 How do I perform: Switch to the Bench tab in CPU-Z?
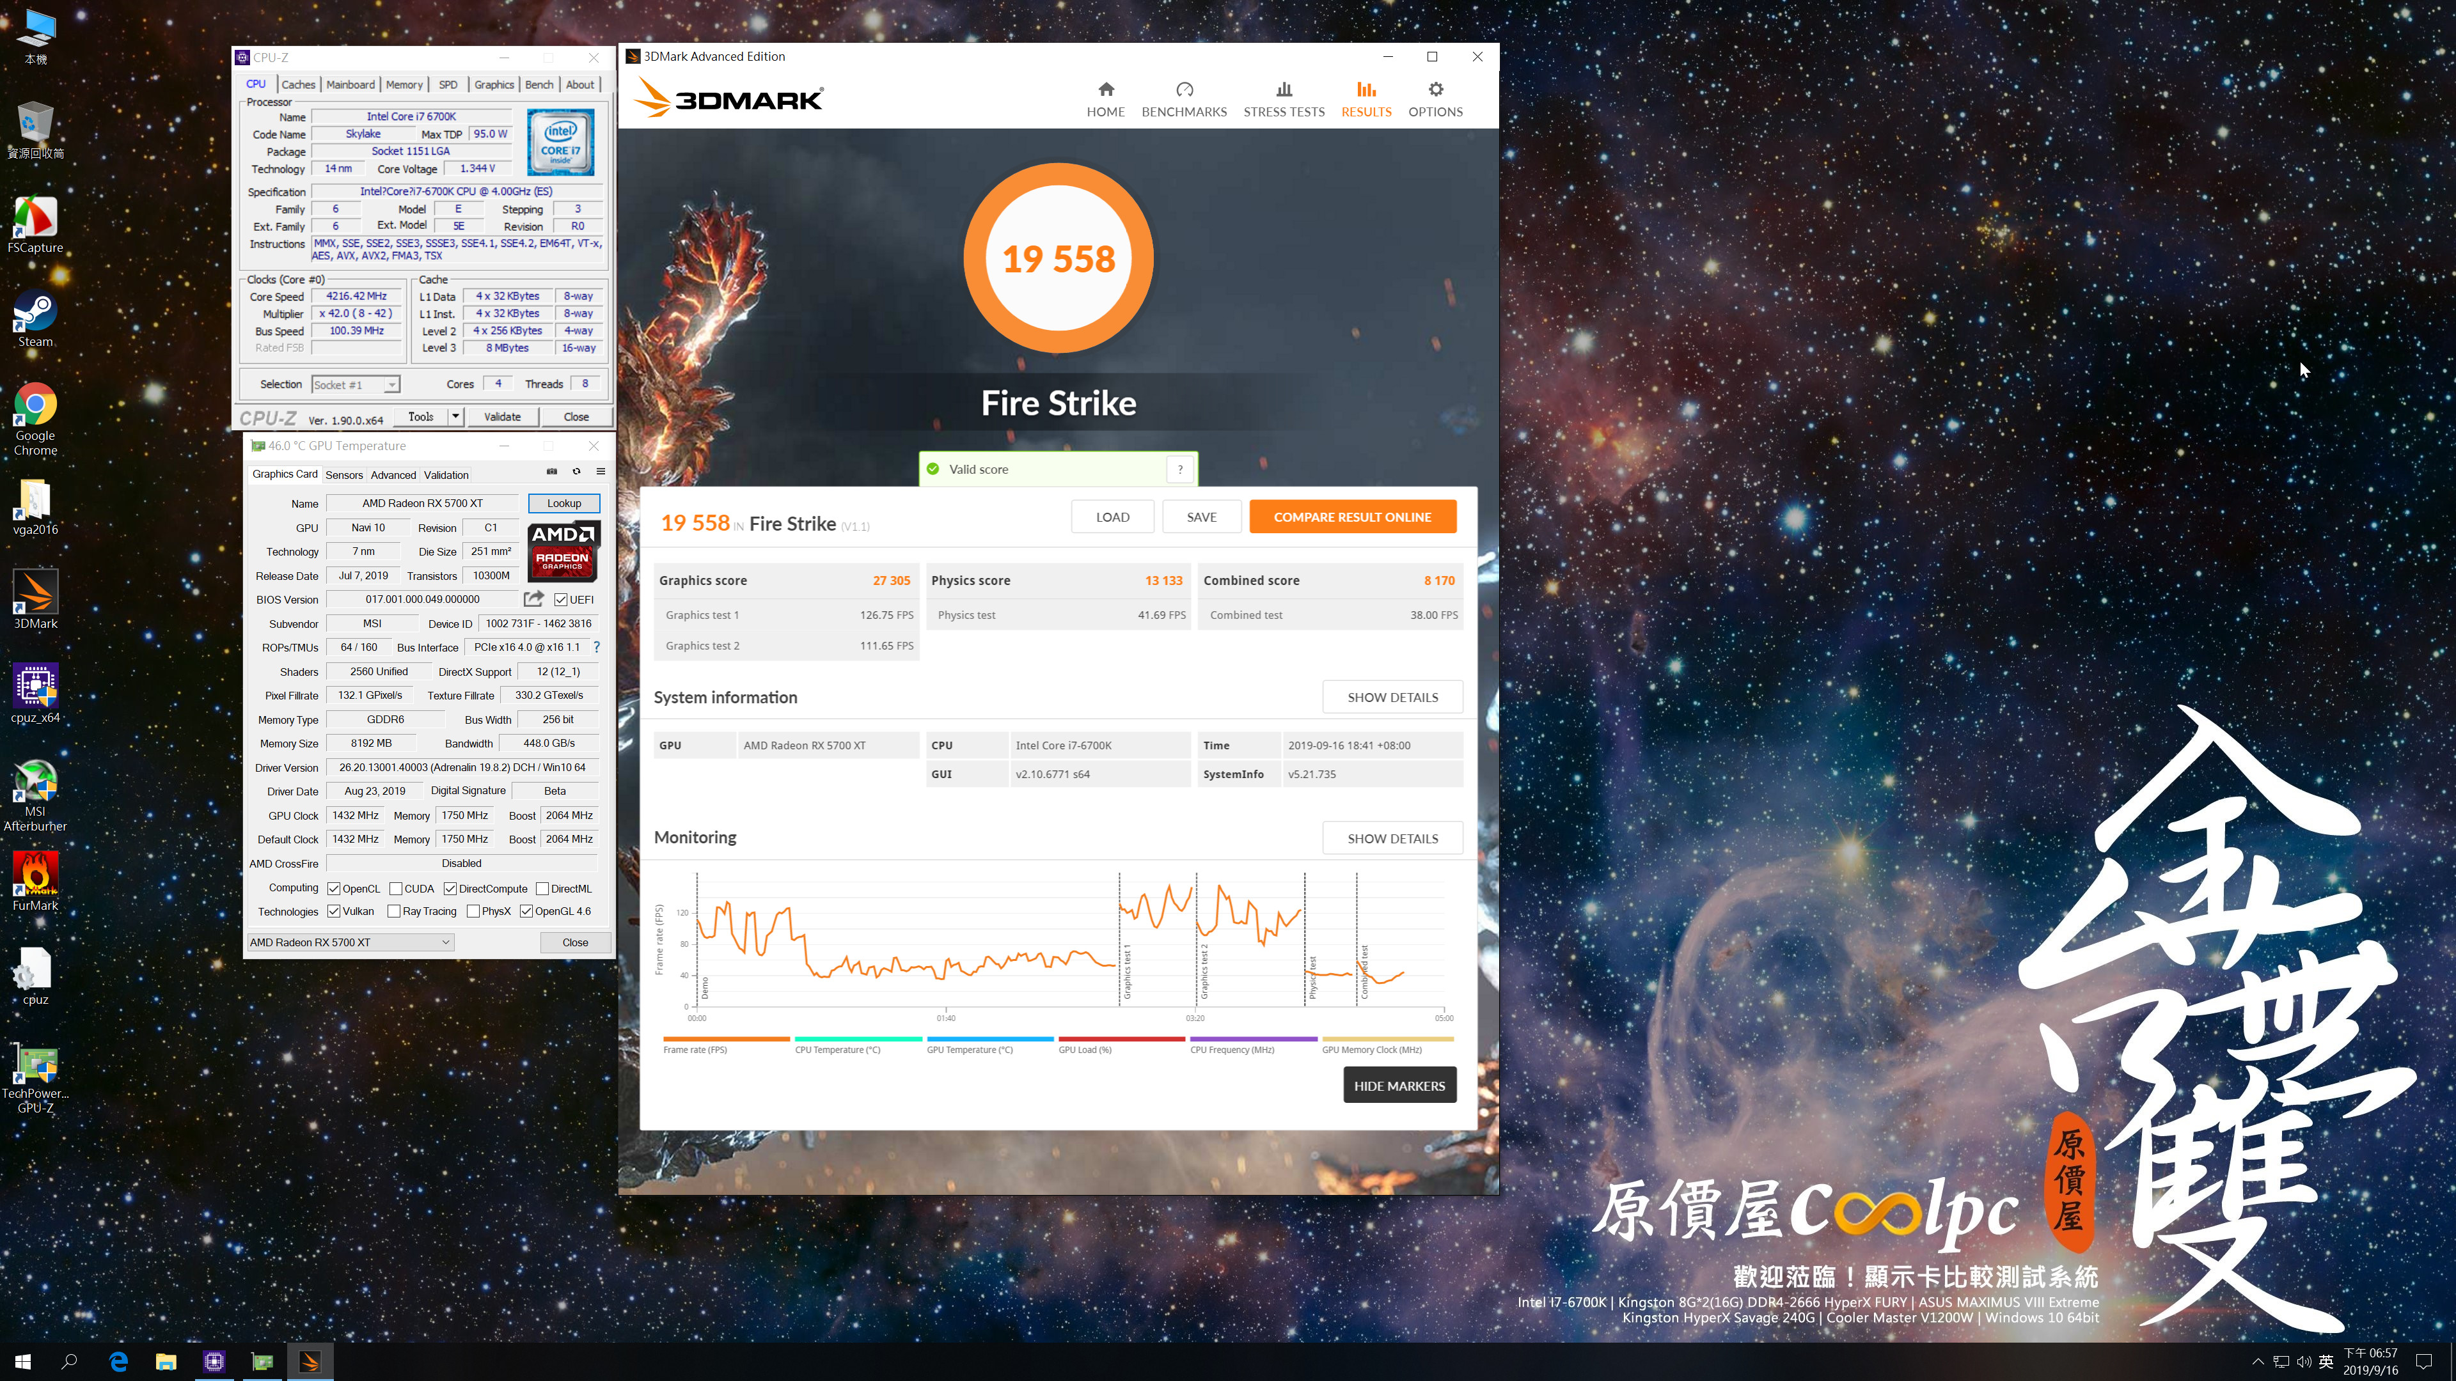539,85
